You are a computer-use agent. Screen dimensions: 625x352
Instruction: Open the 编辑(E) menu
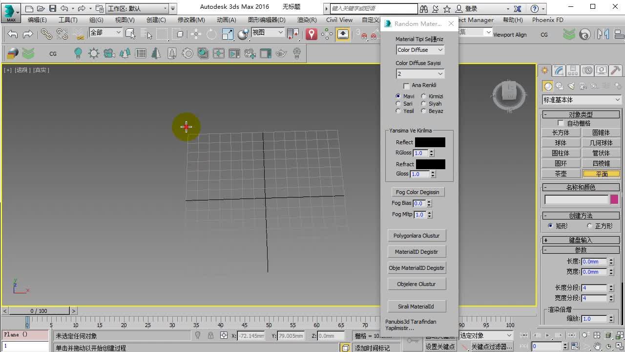pos(37,20)
